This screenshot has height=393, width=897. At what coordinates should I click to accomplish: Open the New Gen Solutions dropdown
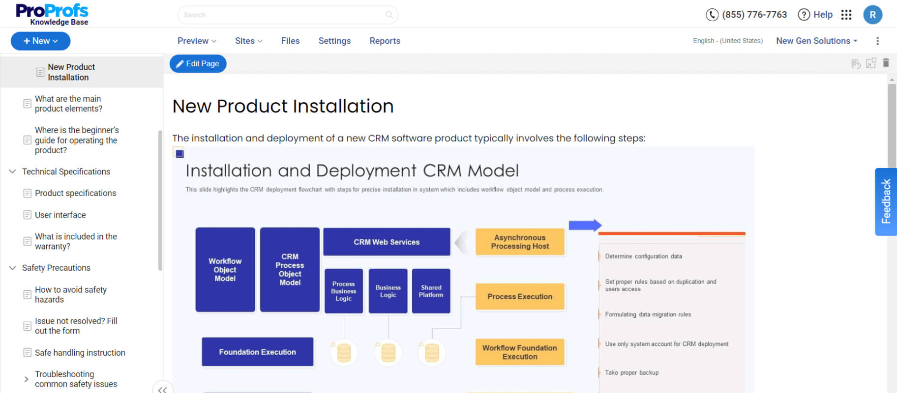(x=817, y=41)
